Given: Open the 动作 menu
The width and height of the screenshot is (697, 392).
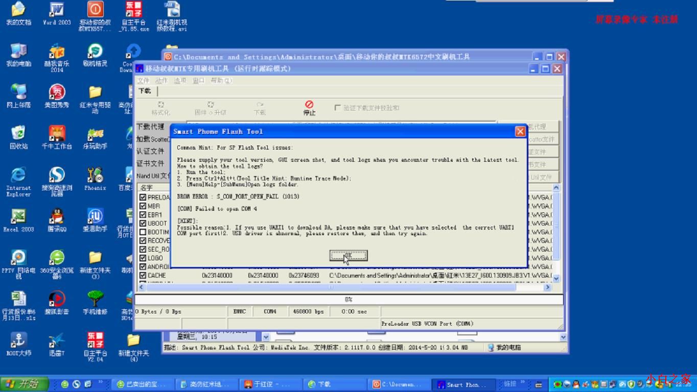Looking at the screenshot, I should click(x=161, y=81).
